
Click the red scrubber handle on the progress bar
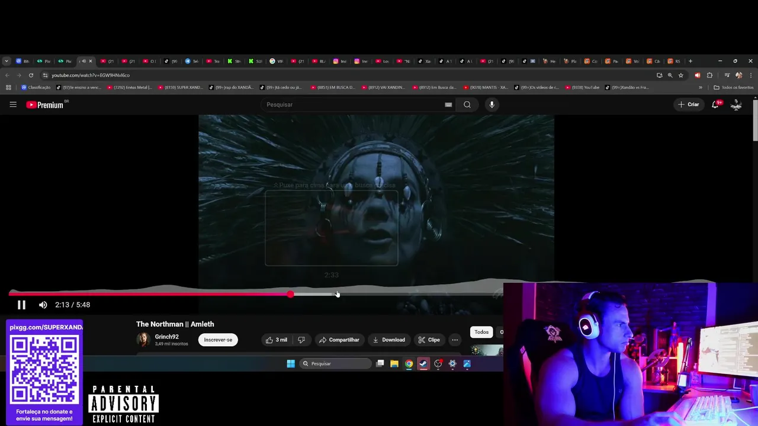pyautogui.click(x=290, y=294)
